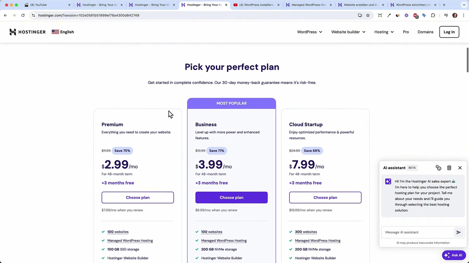The image size is (469, 263).
Task: Reload the Hostinger page
Action: (23, 15)
